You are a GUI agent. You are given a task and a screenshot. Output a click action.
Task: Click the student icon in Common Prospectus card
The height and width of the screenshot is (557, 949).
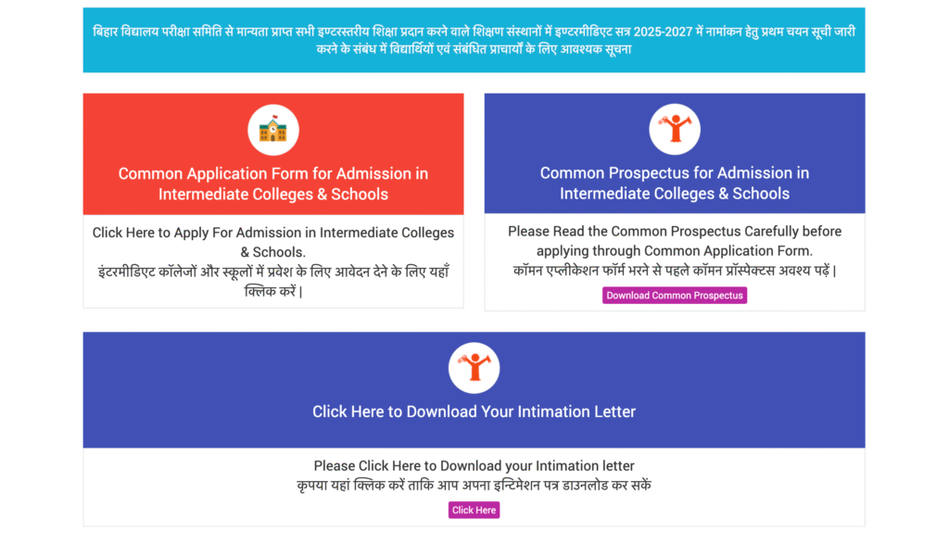[674, 129]
